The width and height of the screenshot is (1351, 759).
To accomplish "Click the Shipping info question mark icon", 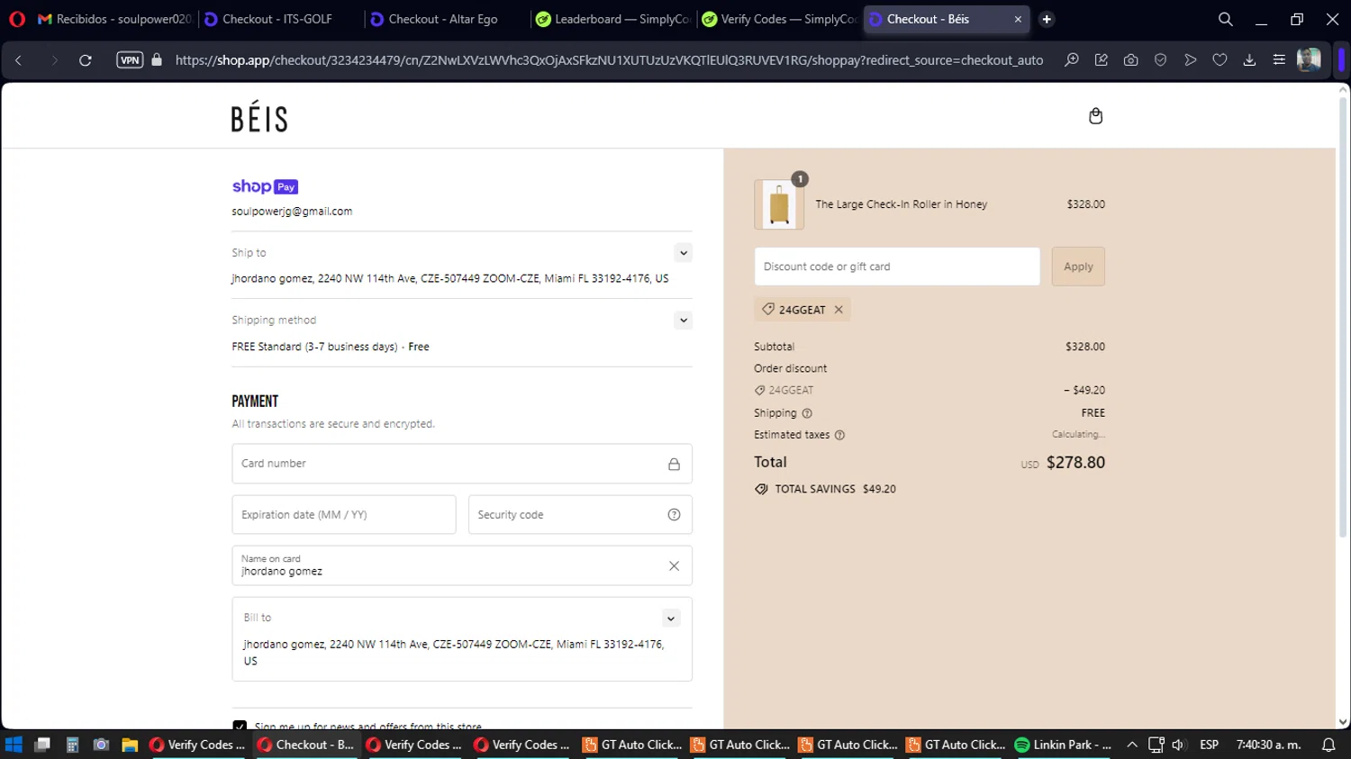I will (x=807, y=413).
